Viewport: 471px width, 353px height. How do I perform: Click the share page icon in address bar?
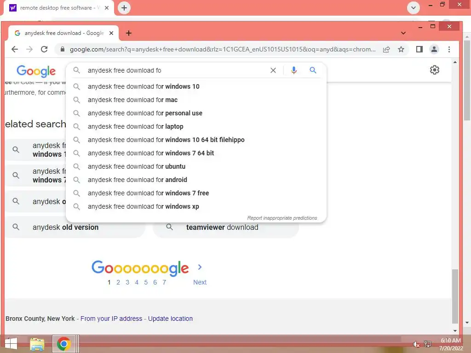386,49
